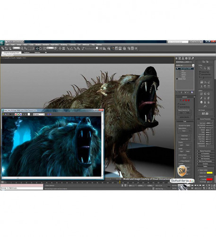216x237 pixels.
Task: Open the Utilities command panel hammer icon
Action: point(193,58)
